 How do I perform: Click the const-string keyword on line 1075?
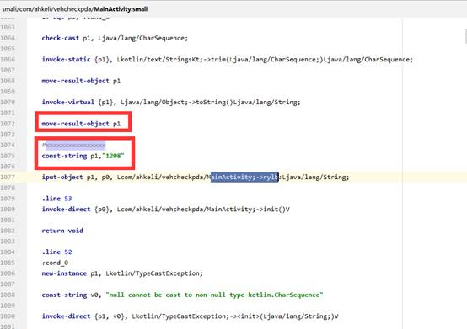64,156
